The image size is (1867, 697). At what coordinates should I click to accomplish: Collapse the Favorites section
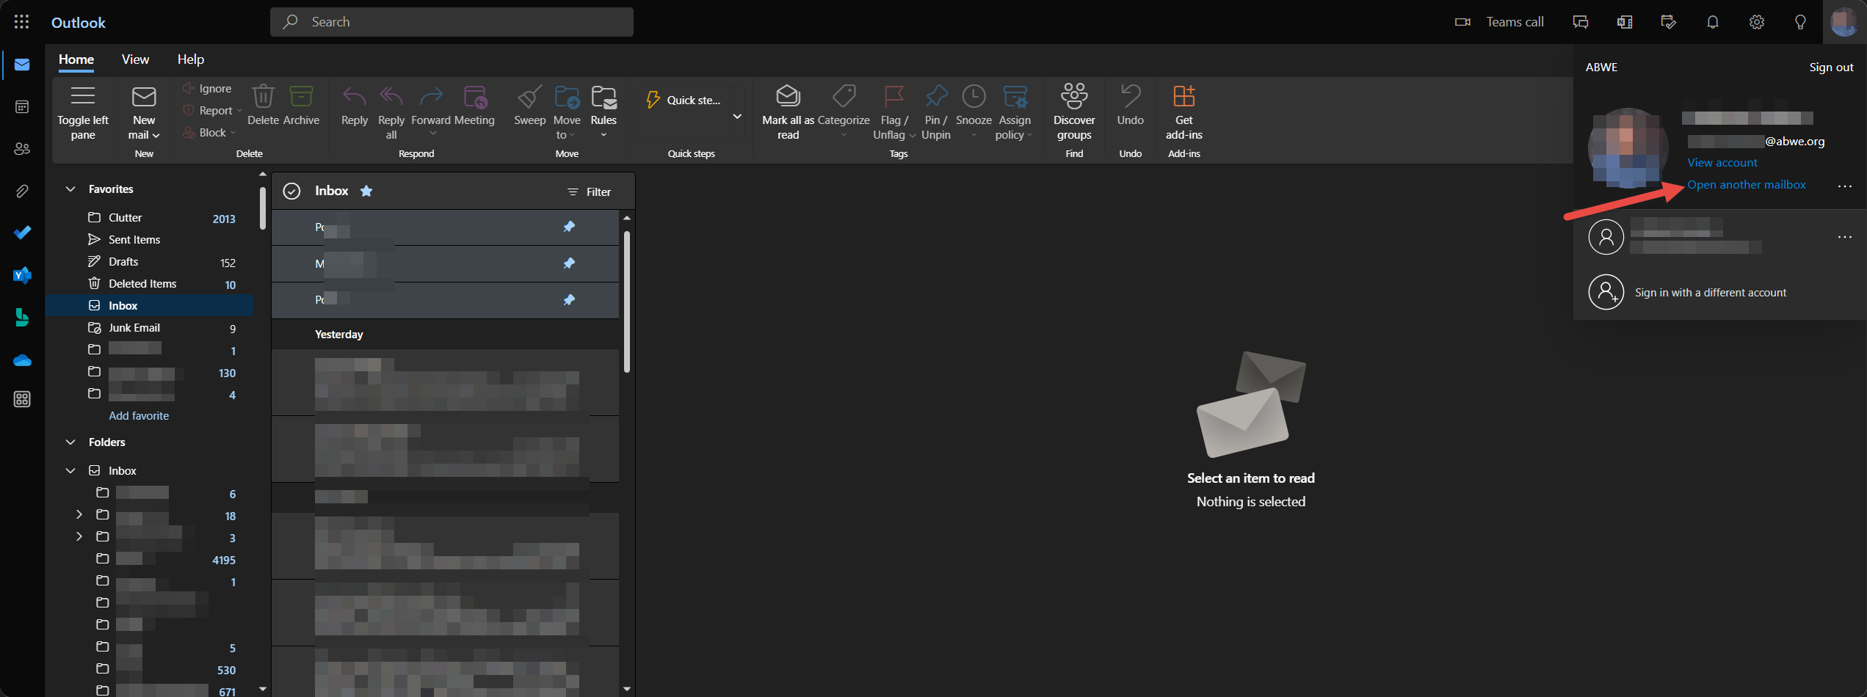click(x=70, y=189)
